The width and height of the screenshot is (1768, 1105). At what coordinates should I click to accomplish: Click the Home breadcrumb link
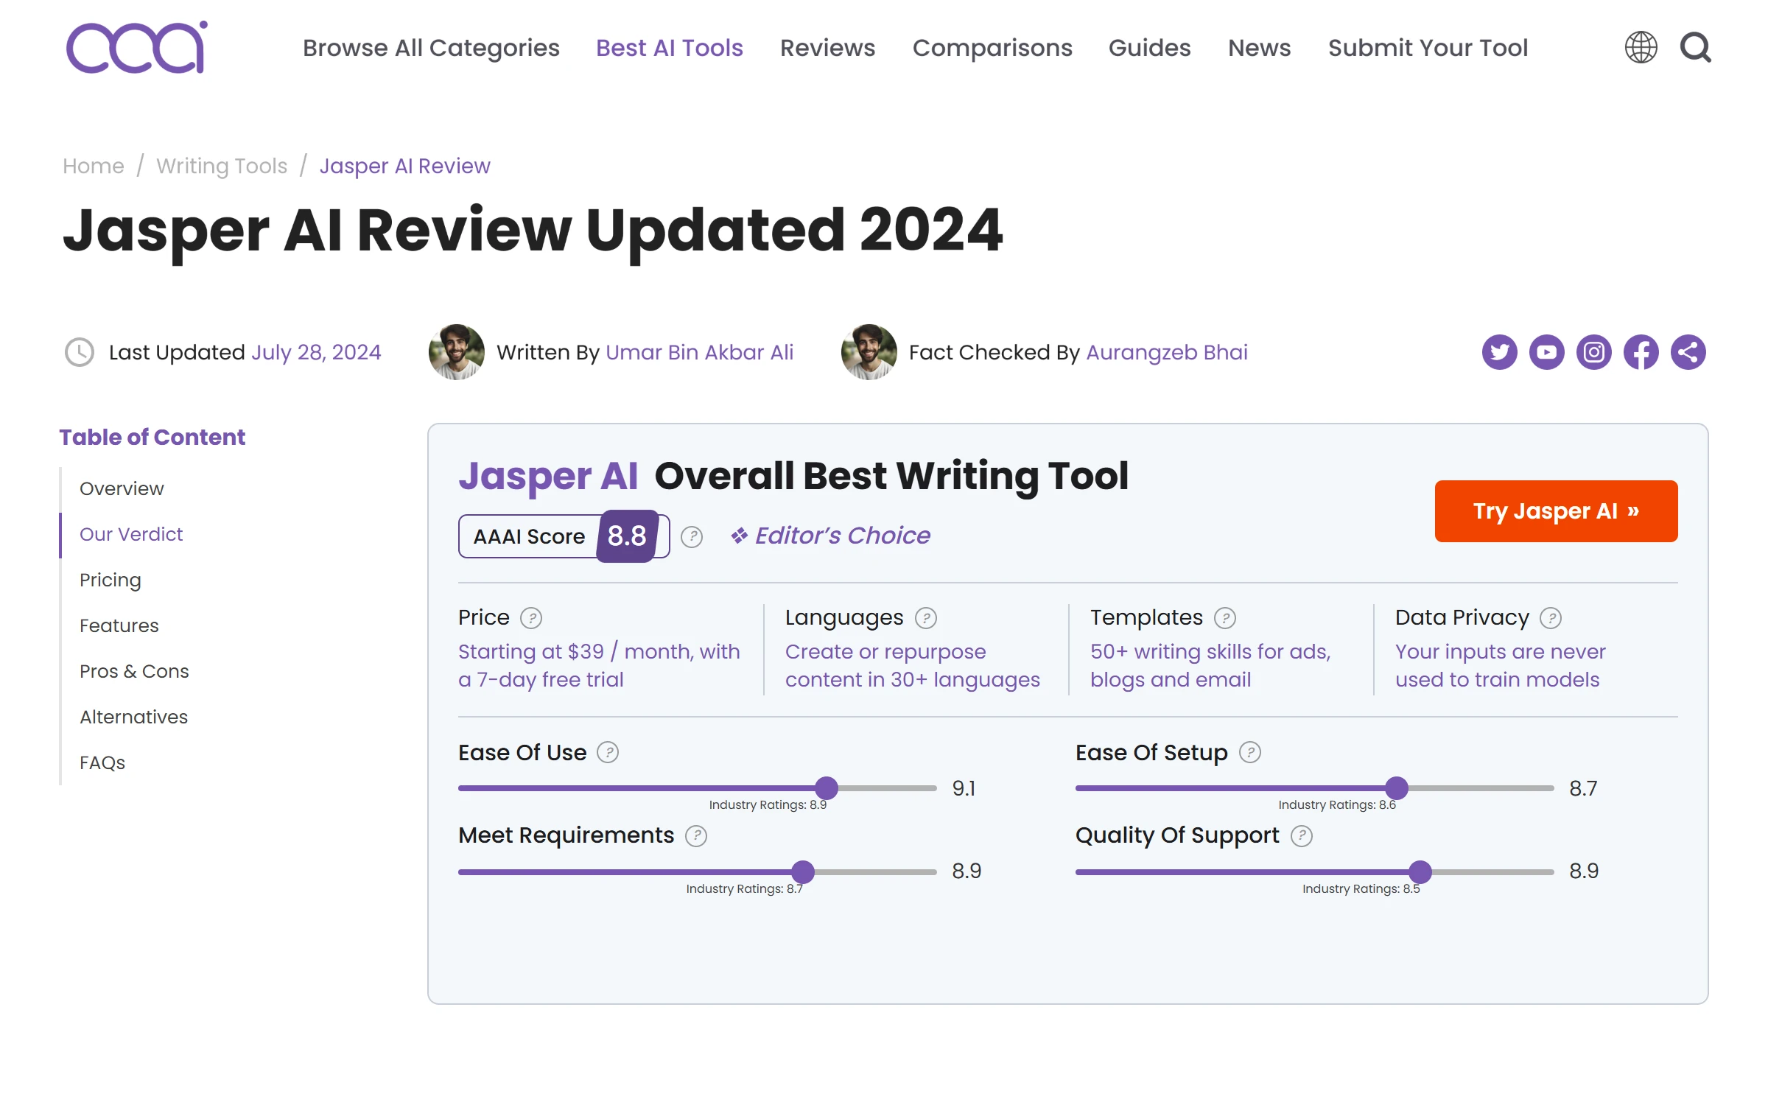pyautogui.click(x=94, y=166)
